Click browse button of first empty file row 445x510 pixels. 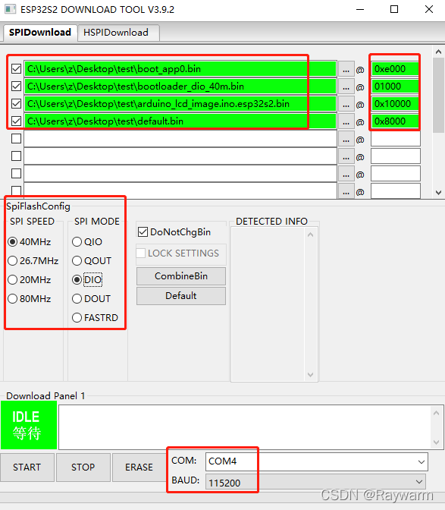coord(346,139)
